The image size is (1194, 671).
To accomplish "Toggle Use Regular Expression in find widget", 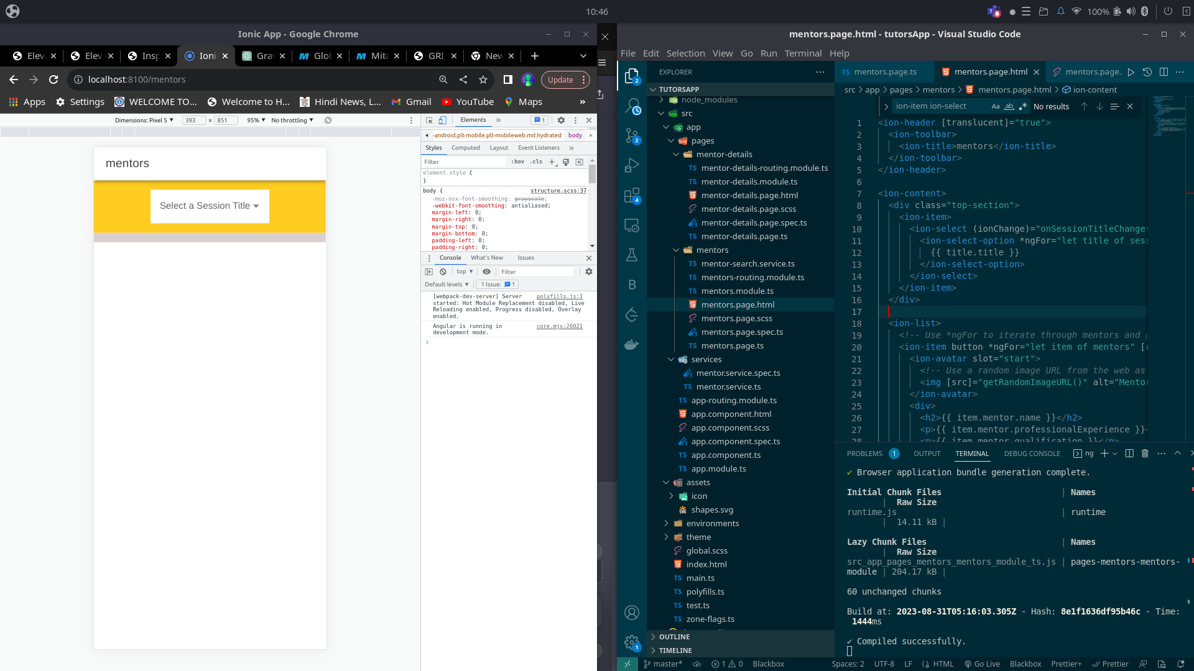I will [1023, 107].
